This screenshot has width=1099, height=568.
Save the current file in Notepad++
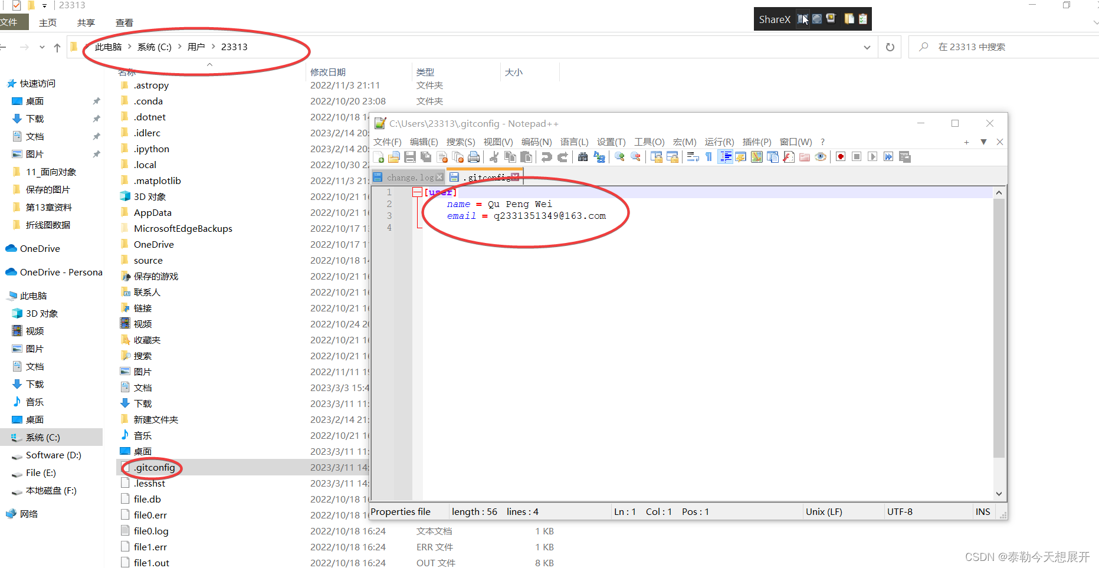pos(410,157)
